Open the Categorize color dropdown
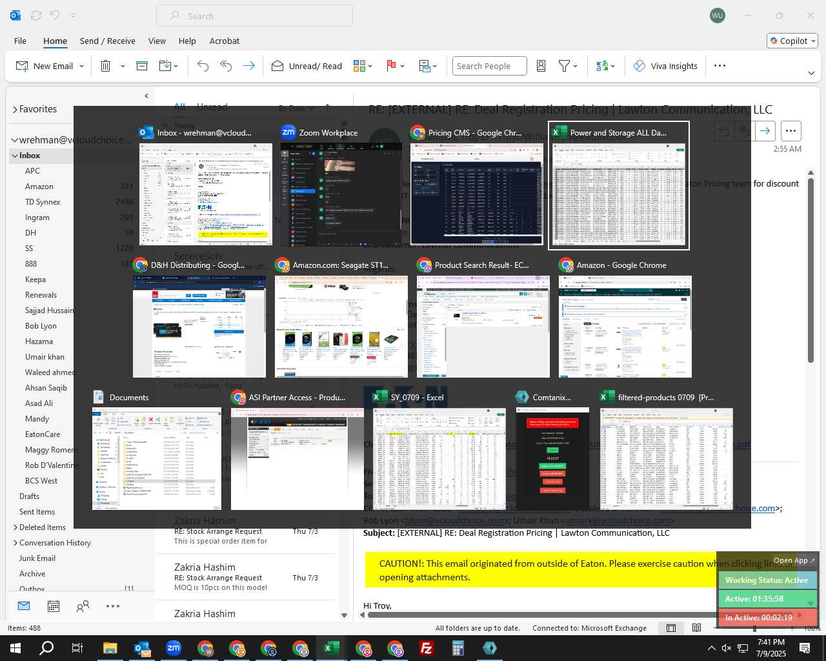The width and height of the screenshot is (826, 661). click(x=363, y=66)
